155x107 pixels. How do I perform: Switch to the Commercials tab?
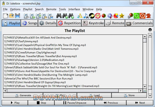[x=139, y=23]
